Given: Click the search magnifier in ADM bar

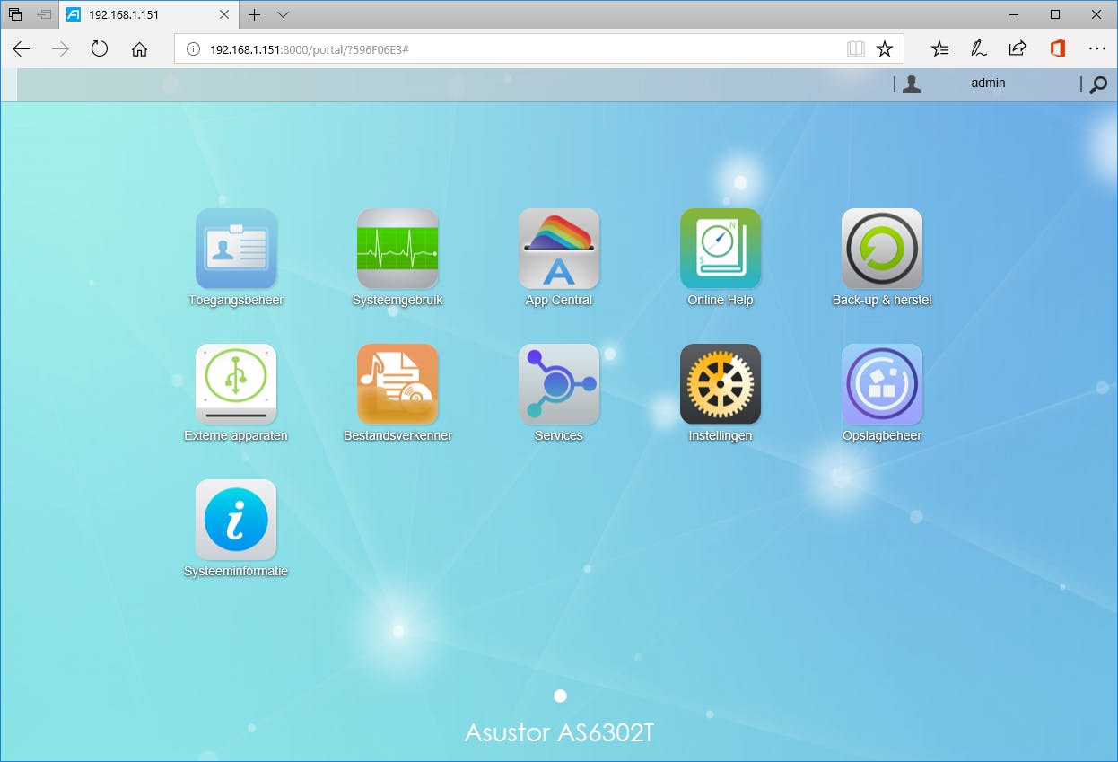Looking at the screenshot, I should [1098, 85].
